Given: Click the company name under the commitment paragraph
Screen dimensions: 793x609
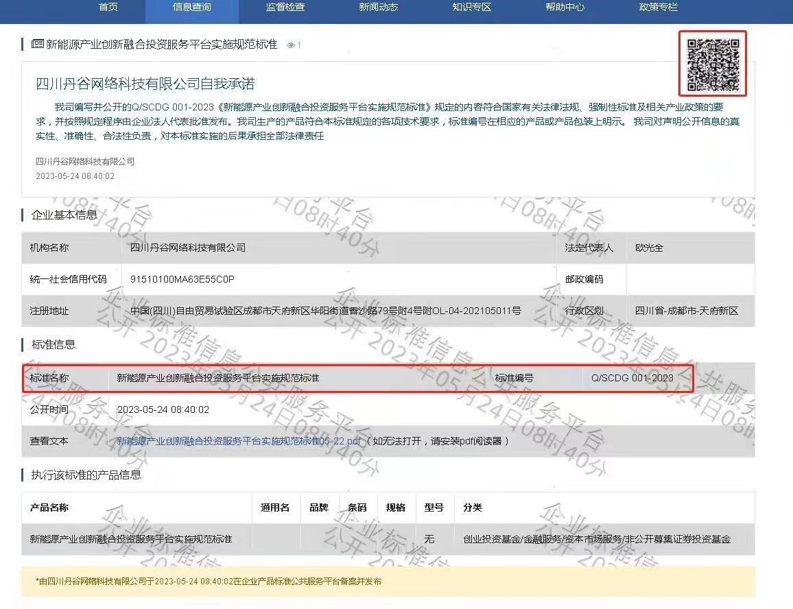Looking at the screenshot, I should coord(85,161).
